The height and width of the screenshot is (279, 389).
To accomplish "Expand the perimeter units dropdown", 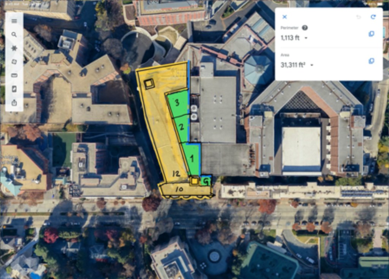I will 306,38.
